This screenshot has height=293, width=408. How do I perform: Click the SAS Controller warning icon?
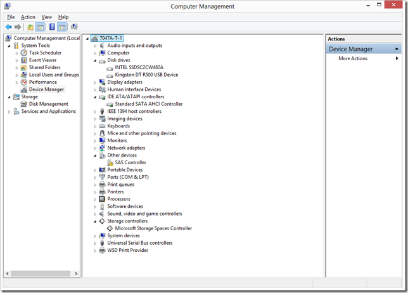[110, 163]
